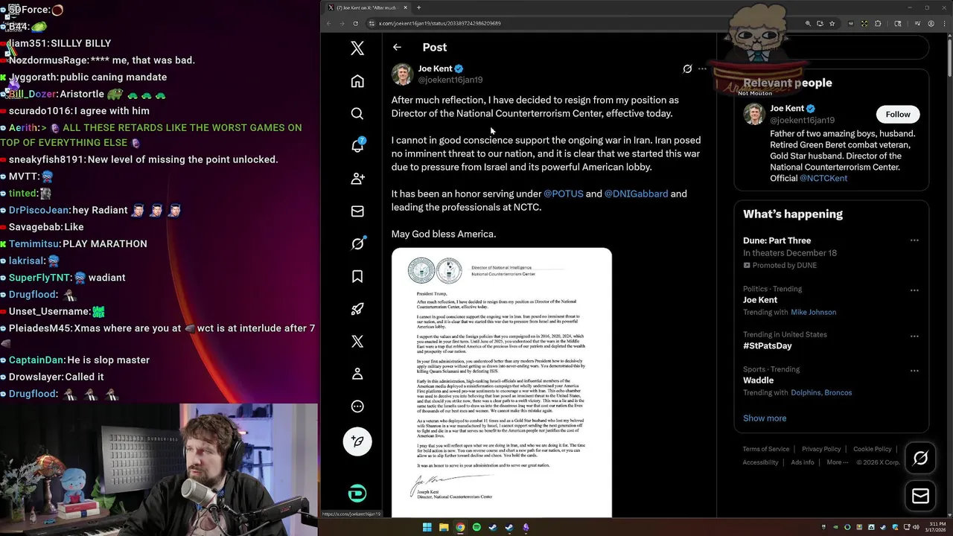Open the three-dot menu on Joe Kent's post
The height and width of the screenshot is (536, 953).
(702, 68)
